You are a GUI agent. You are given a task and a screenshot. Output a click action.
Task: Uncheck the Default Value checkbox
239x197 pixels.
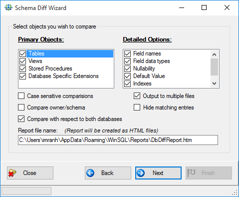tap(128, 76)
